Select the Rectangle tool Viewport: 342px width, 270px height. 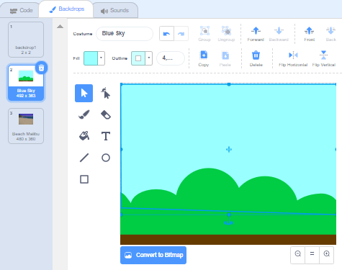[x=84, y=179]
